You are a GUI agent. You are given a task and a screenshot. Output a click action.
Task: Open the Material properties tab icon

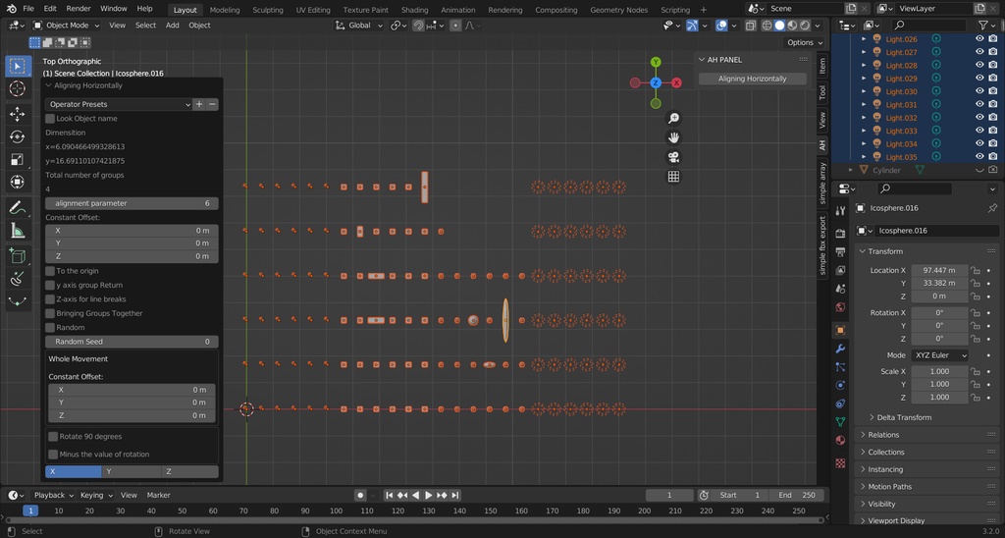pos(840,440)
